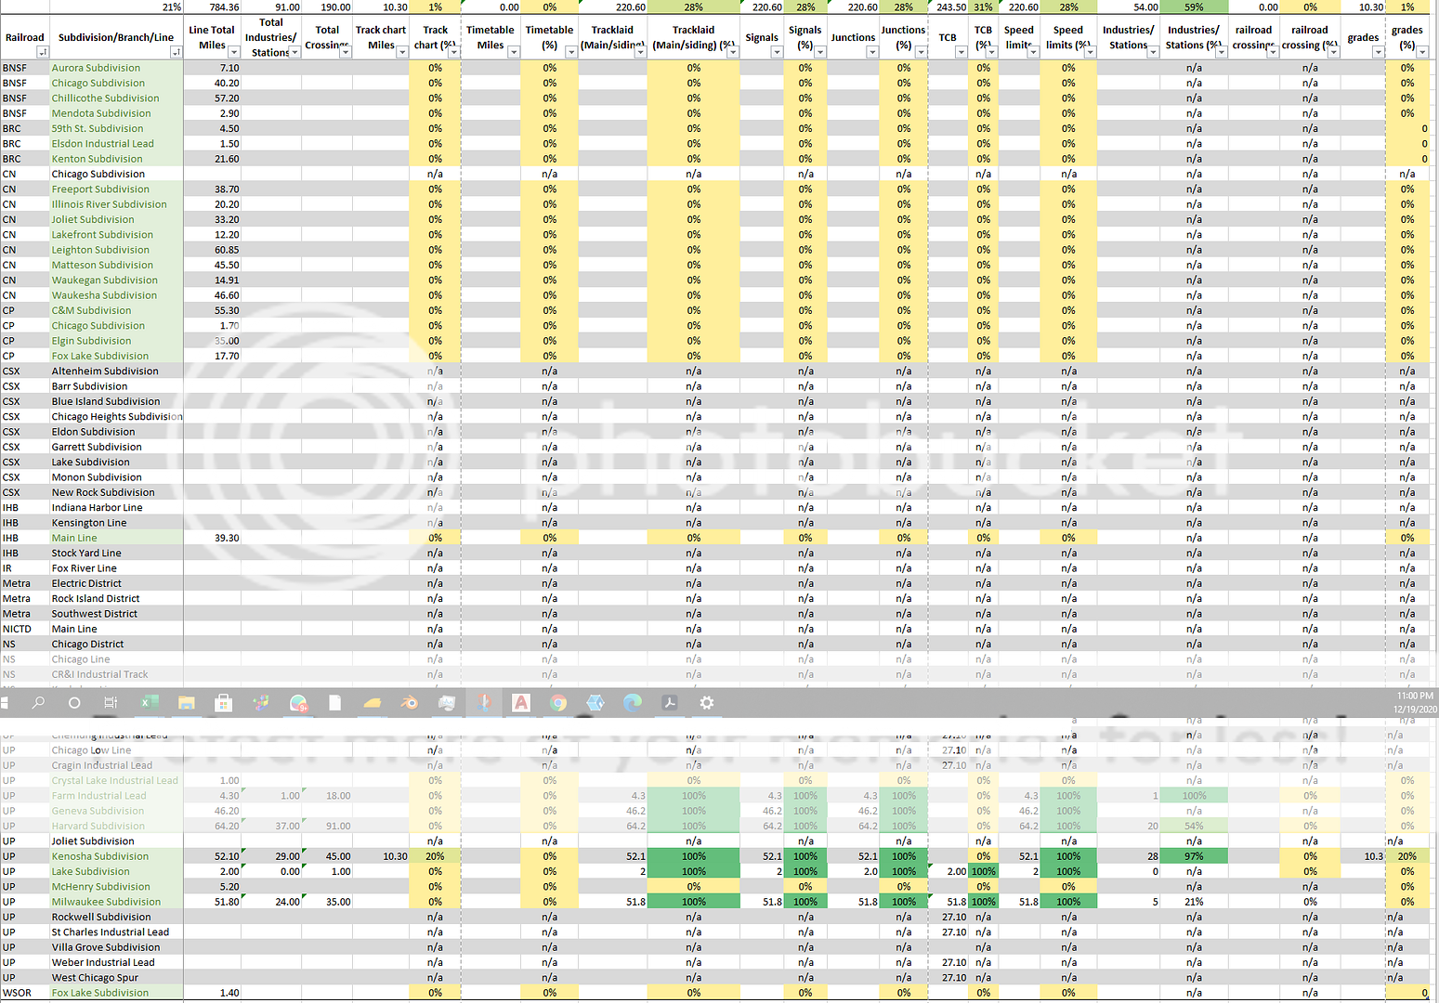Open the Signals (%) column filter
The width and height of the screenshot is (1439, 1003).
coord(820,52)
